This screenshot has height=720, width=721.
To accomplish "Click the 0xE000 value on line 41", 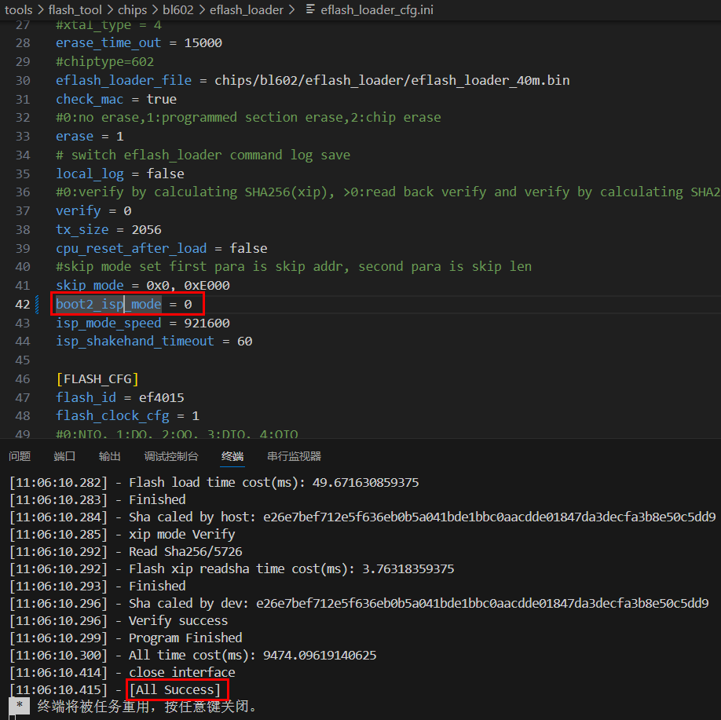I will coord(207,286).
